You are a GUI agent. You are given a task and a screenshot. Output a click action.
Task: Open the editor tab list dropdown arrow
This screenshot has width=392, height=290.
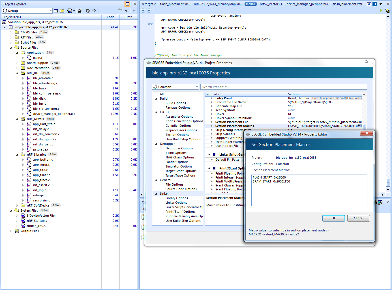point(381,4)
